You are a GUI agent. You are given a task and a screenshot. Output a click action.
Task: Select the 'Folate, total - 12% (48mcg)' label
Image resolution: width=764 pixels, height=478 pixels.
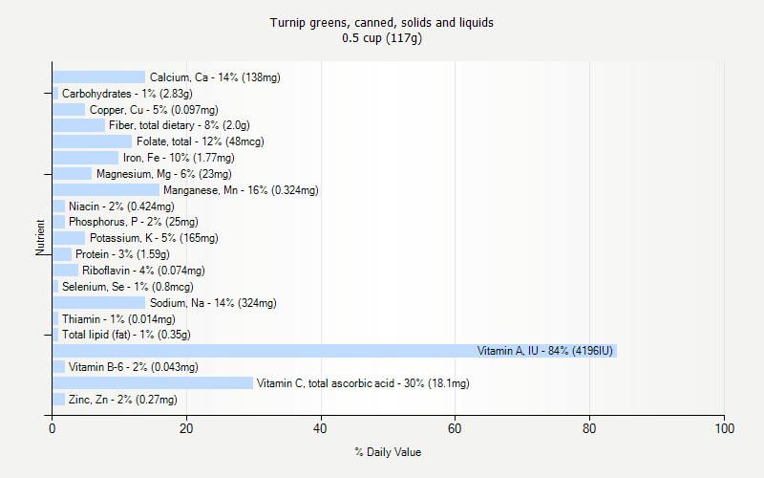pos(201,141)
